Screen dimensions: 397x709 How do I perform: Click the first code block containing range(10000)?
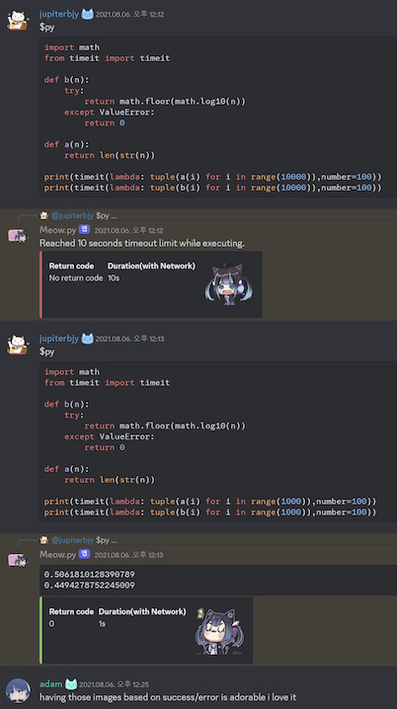[x=218, y=118]
